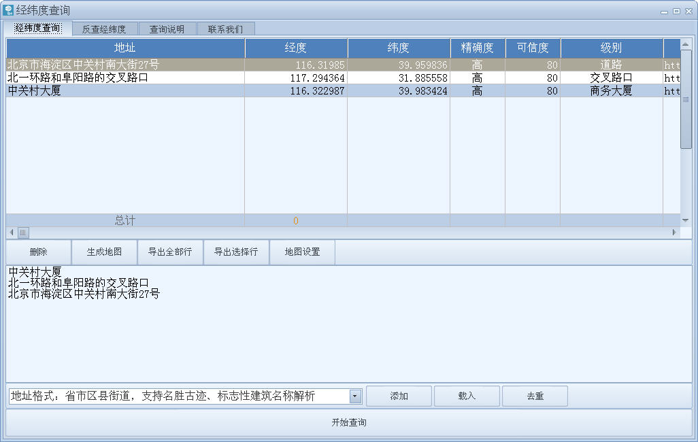Click 北京市海淀区中关村南大街27号 line in address list

tap(84, 294)
